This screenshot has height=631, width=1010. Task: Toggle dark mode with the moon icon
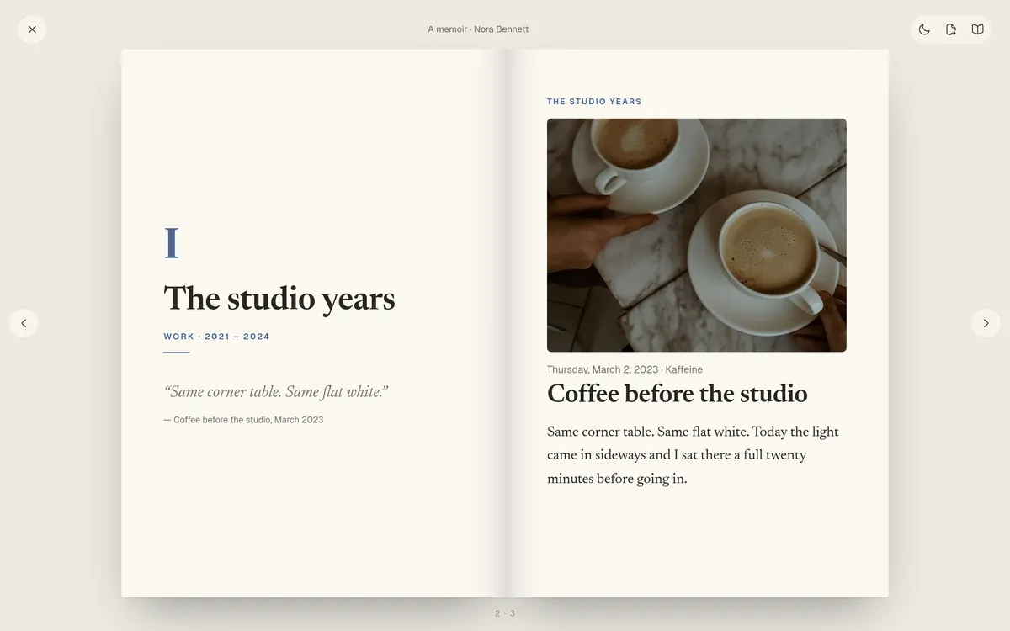click(x=924, y=29)
